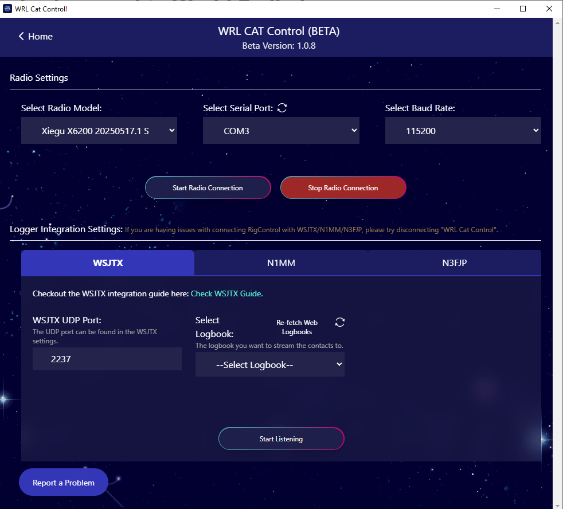Image resolution: width=563 pixels, height=509 pixels.
Task: Click the Report a Problem button
Action: pos(64,483)
